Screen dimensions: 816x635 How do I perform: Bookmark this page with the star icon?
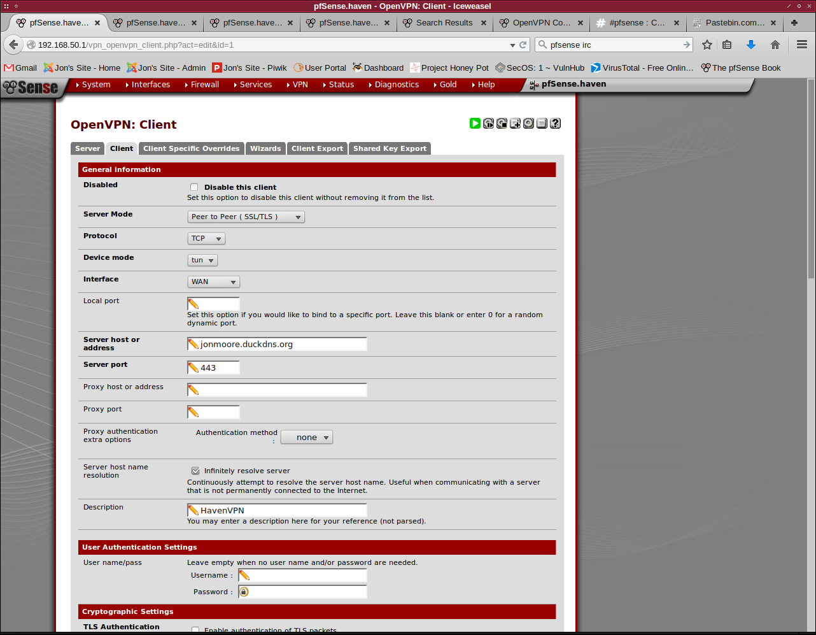click(707, 45)
